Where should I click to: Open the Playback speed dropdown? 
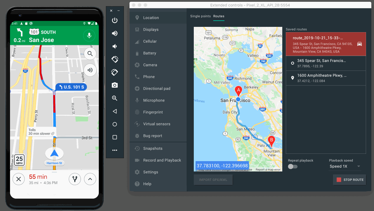345,166
